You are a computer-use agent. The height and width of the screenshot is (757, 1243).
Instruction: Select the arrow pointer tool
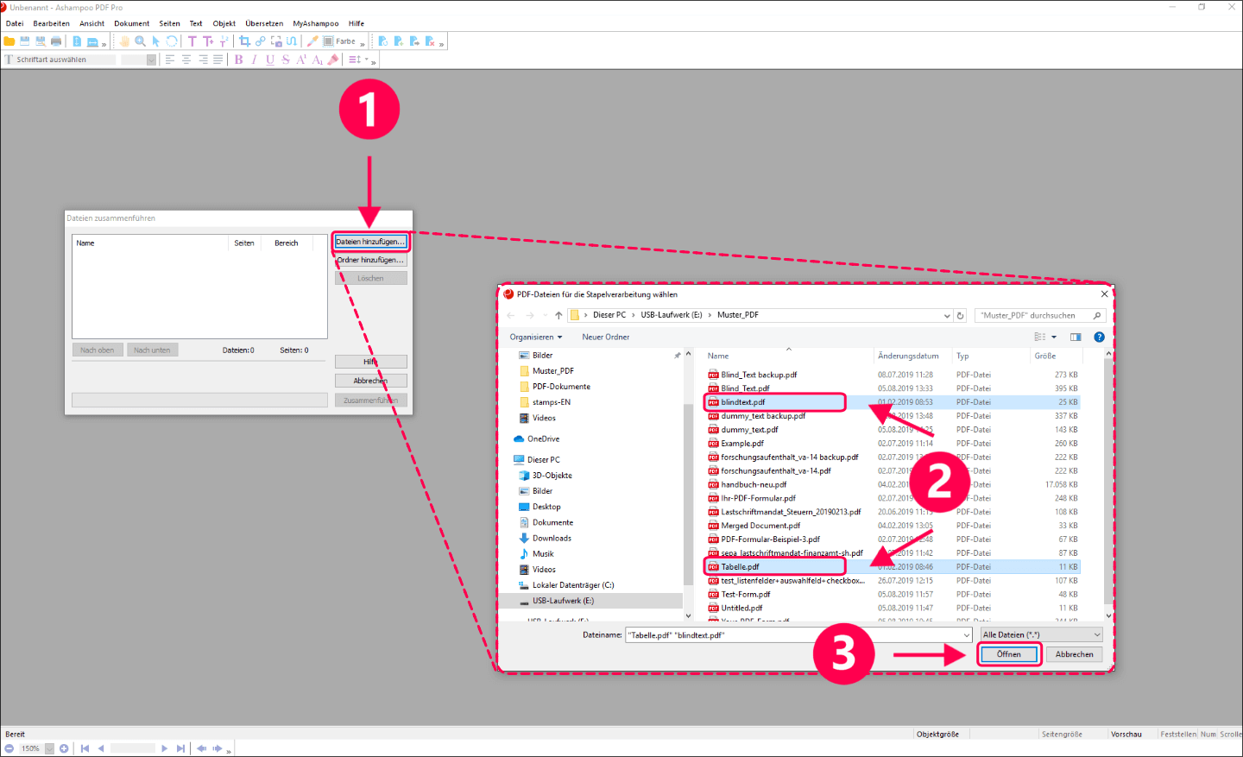155,41
